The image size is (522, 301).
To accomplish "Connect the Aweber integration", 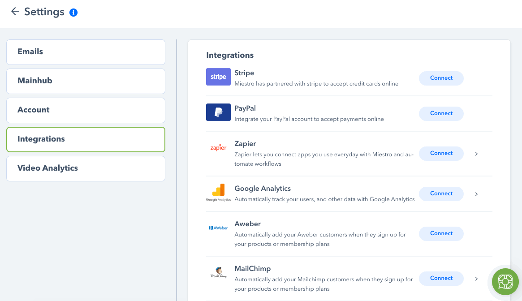I will [x=441, y=234].
